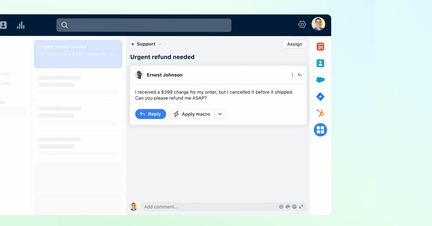The image size is (432, 226).
Task: Mention someone using the @ icon
Action: tap(288, 207)
